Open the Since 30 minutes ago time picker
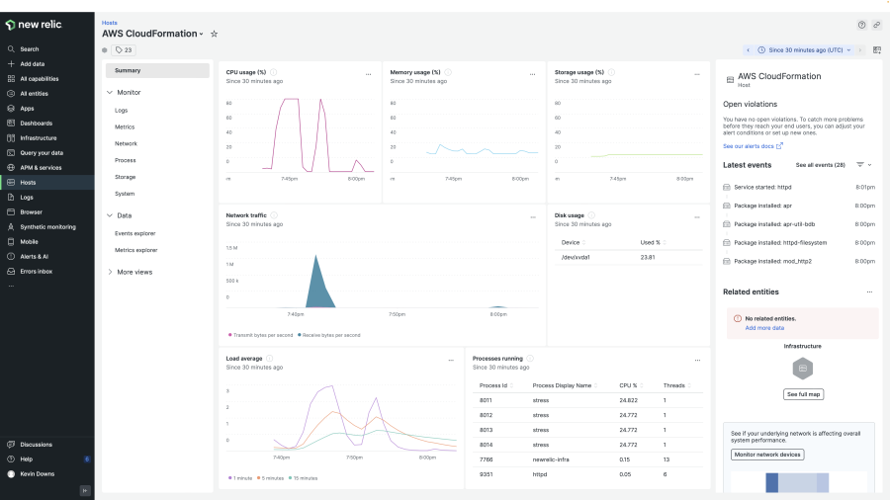The image size is (890, 500). tap(805, 49)
